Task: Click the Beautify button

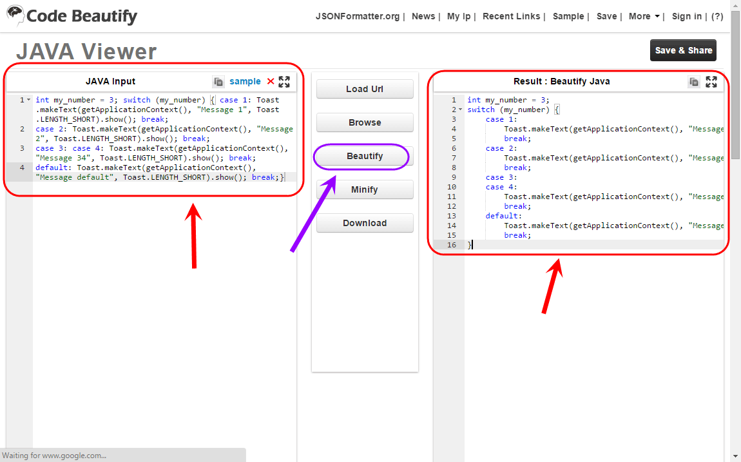Action: (365, 157)
